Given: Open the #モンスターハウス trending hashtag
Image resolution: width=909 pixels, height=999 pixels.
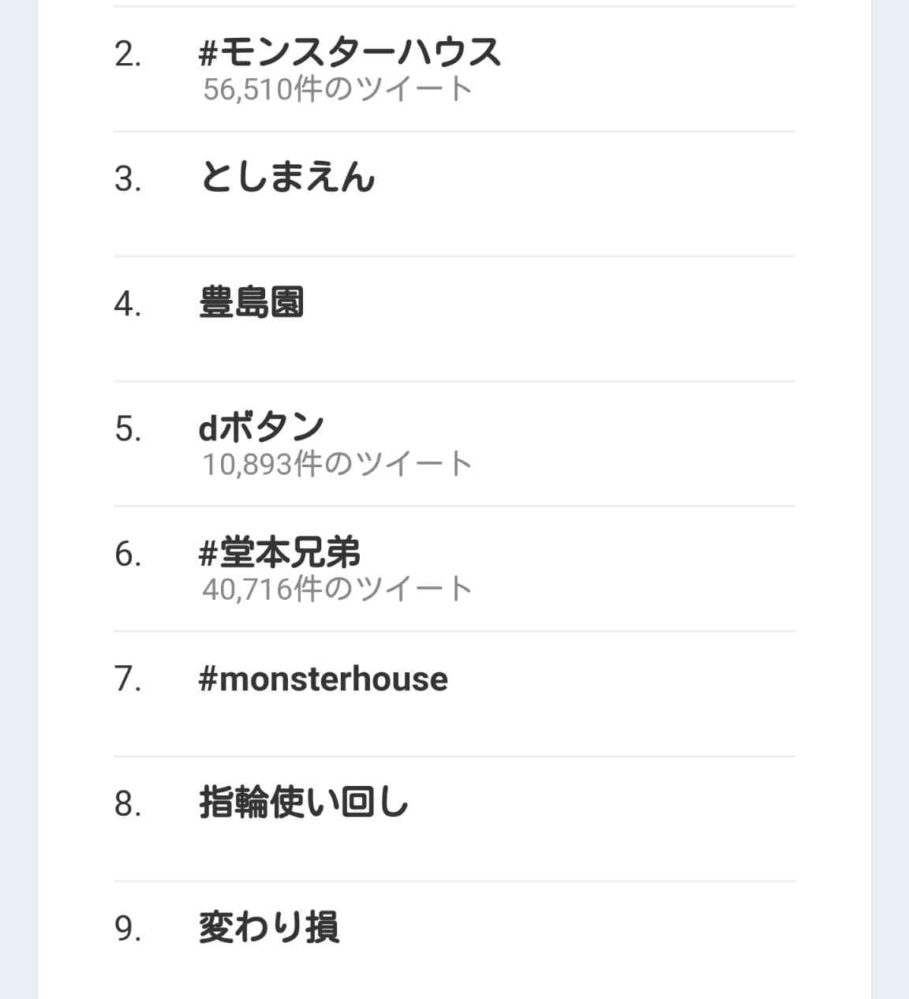Looking at the screenshot, I should 350,52.
